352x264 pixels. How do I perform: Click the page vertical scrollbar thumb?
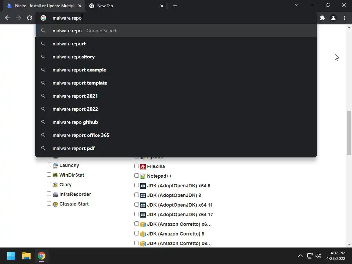(349, 133)
